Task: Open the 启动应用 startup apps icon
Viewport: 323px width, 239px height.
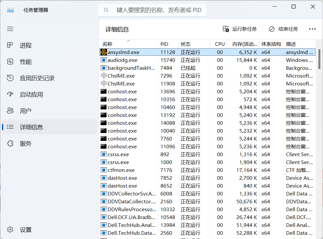Action: click(10, 94)
